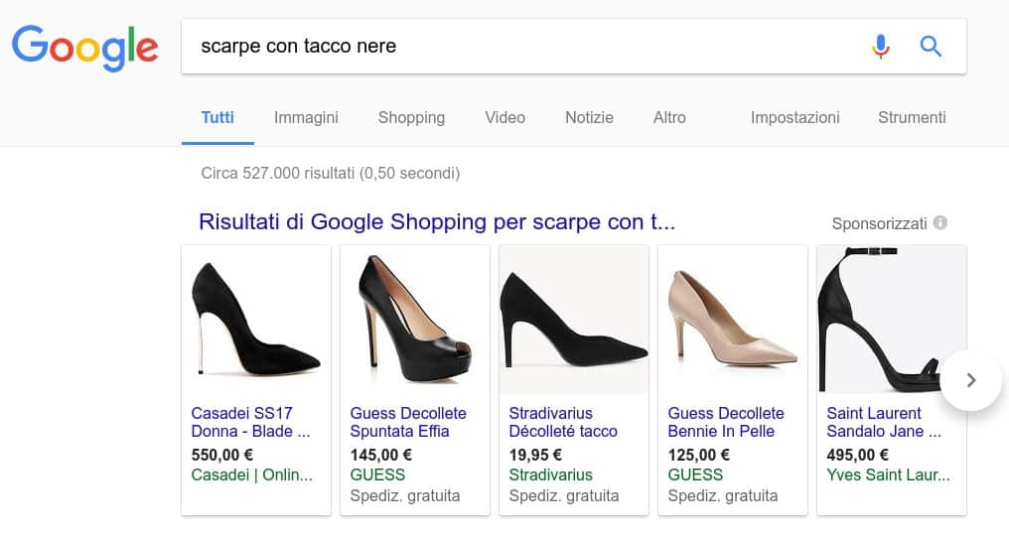Click the beige Guess Bennie shoe image

[x=733, y=320]
